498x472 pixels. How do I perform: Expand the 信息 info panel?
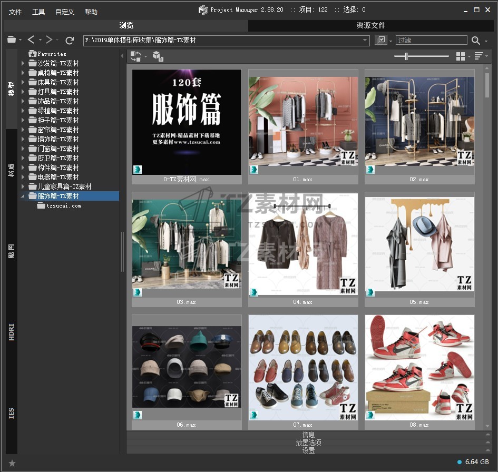(x=308, y=435)
